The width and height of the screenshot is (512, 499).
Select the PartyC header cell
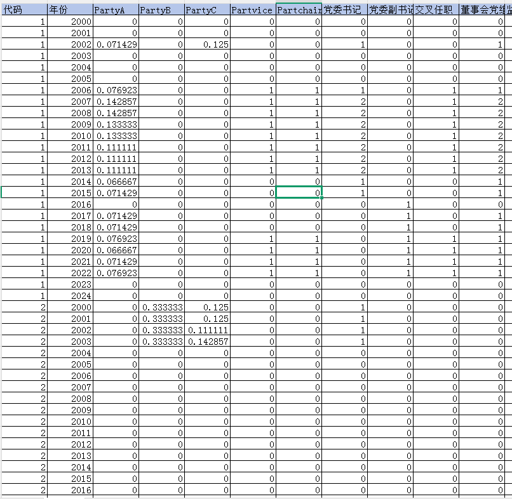coord(207,10)
